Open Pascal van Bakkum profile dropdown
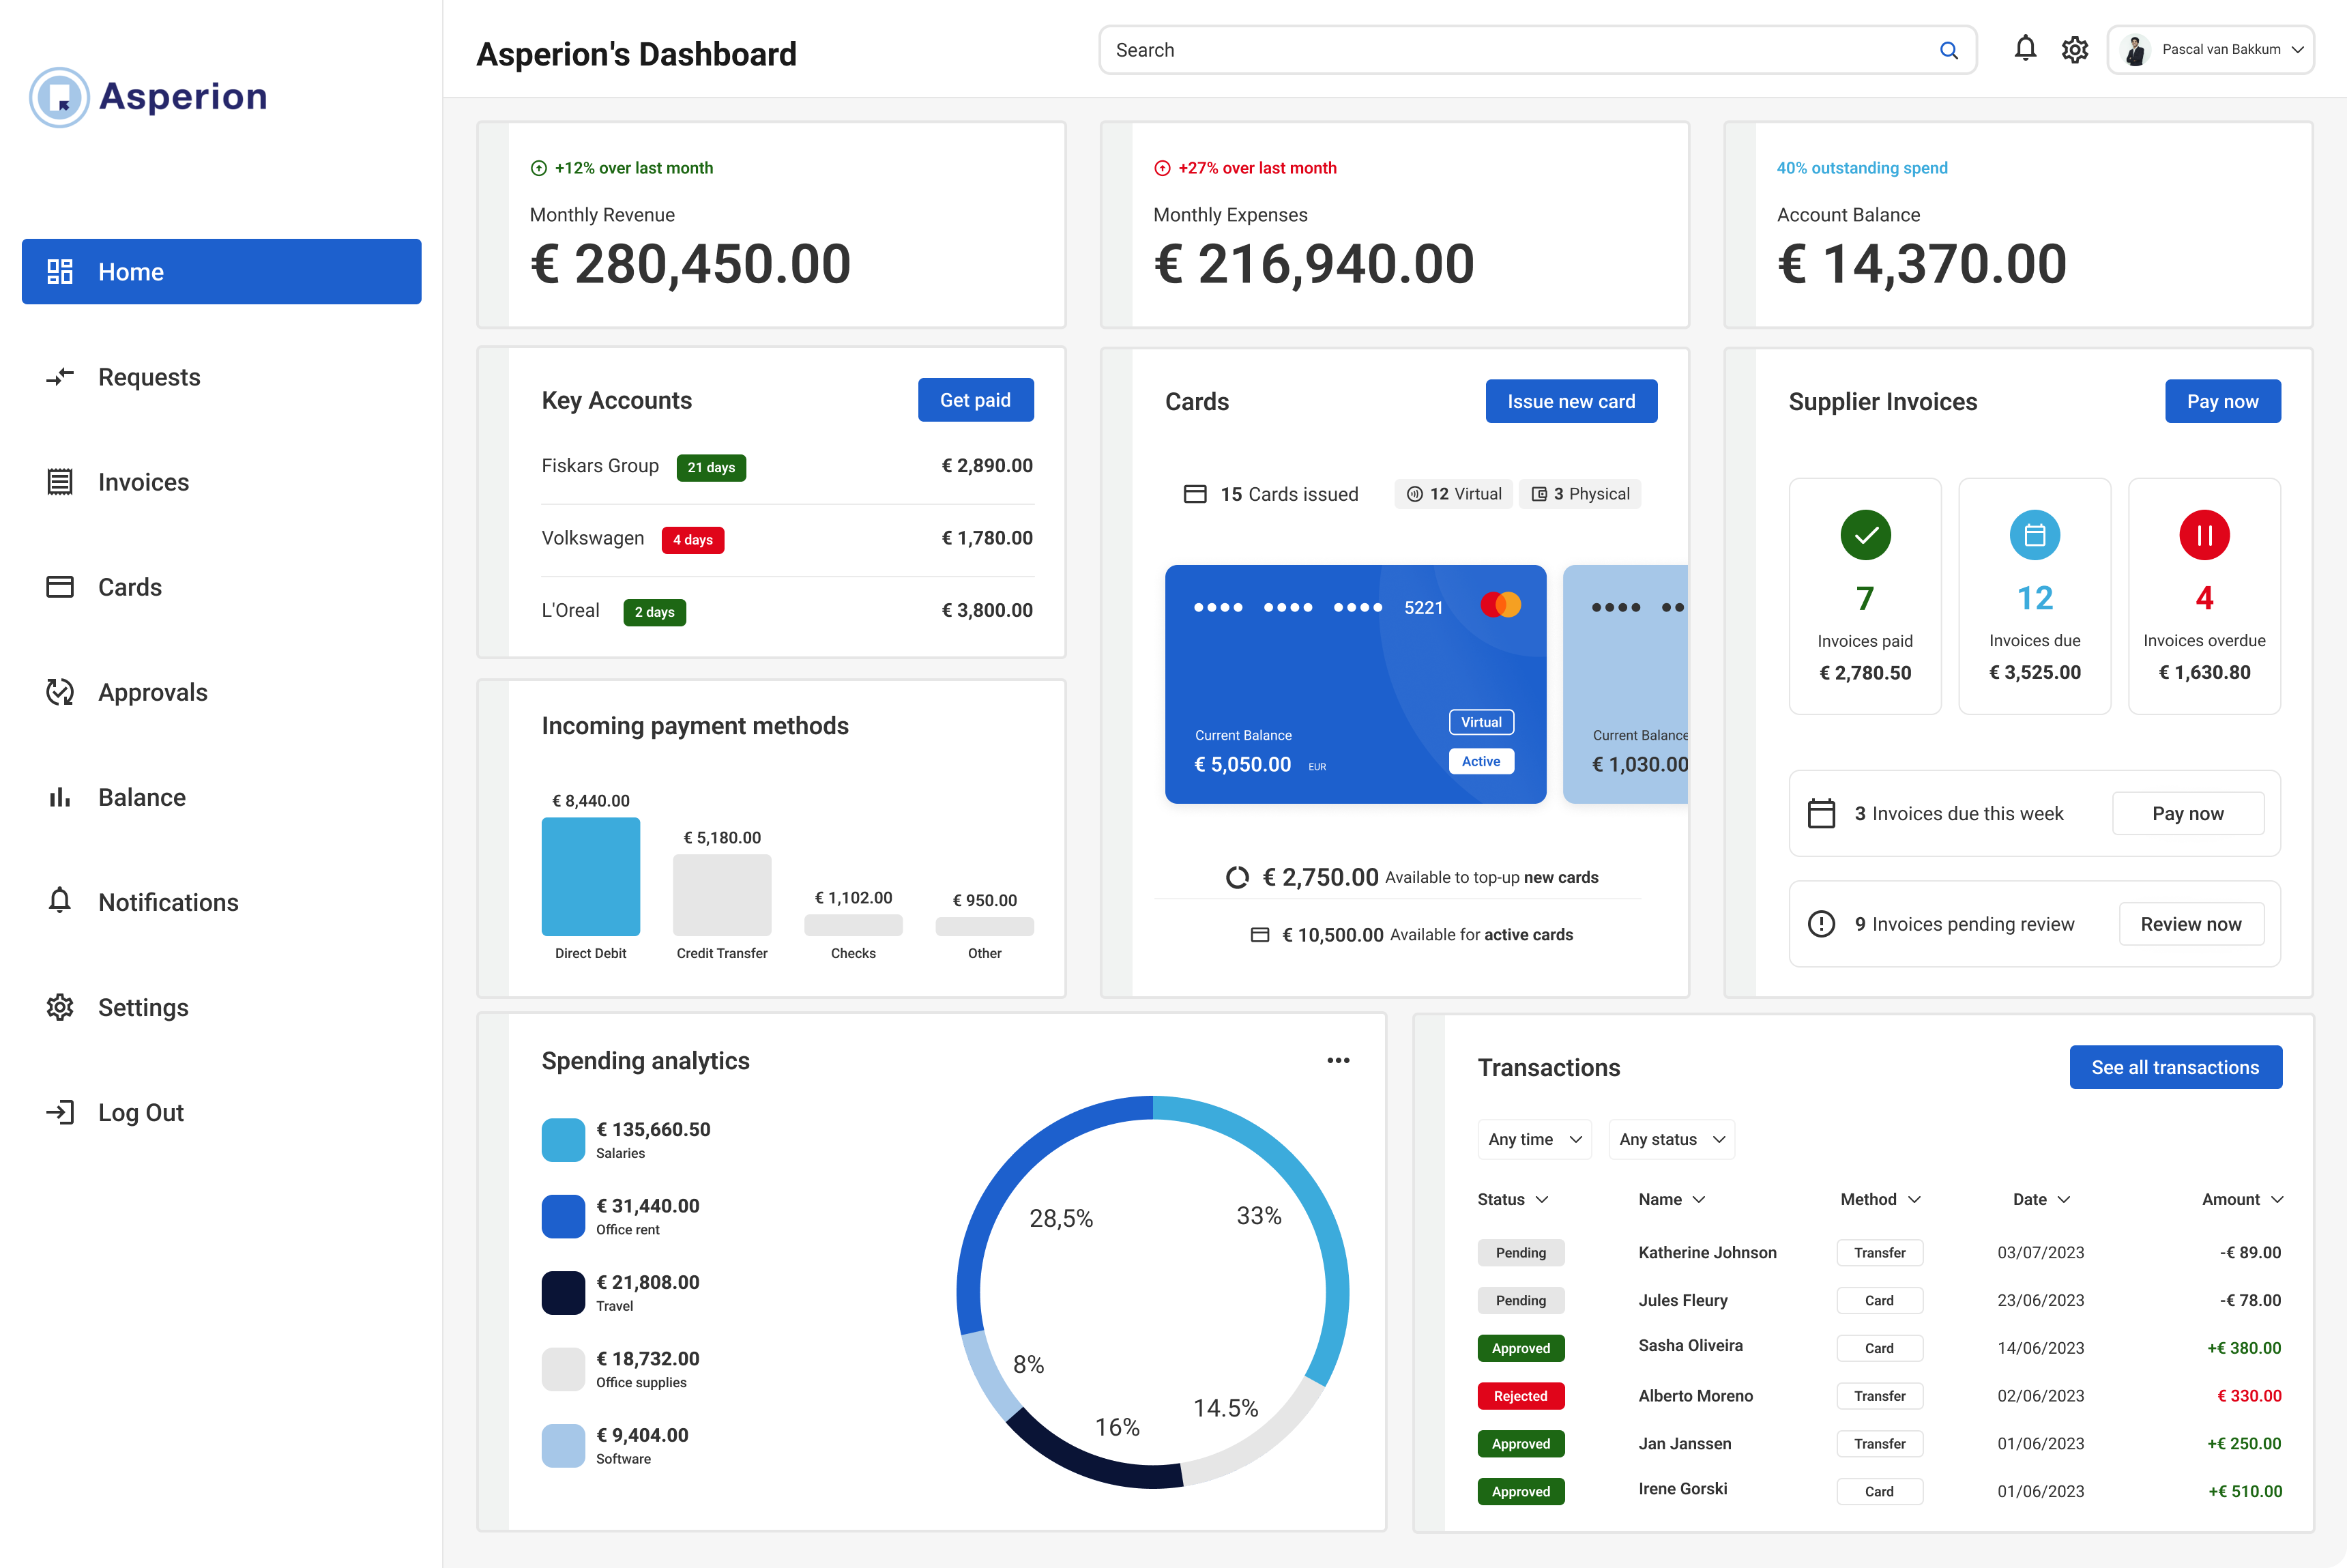This screenshot has height=1568, width=2347. click(2211, 49)
